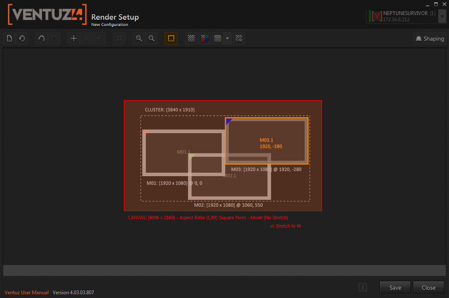Click the zoom in magnifier icon
Image resolution: width=449 pixels, height=298 pixels.
point(139,39)
